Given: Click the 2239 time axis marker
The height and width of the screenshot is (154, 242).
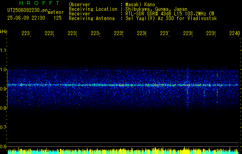Looking at the screenshot, I should pos(211,33).
